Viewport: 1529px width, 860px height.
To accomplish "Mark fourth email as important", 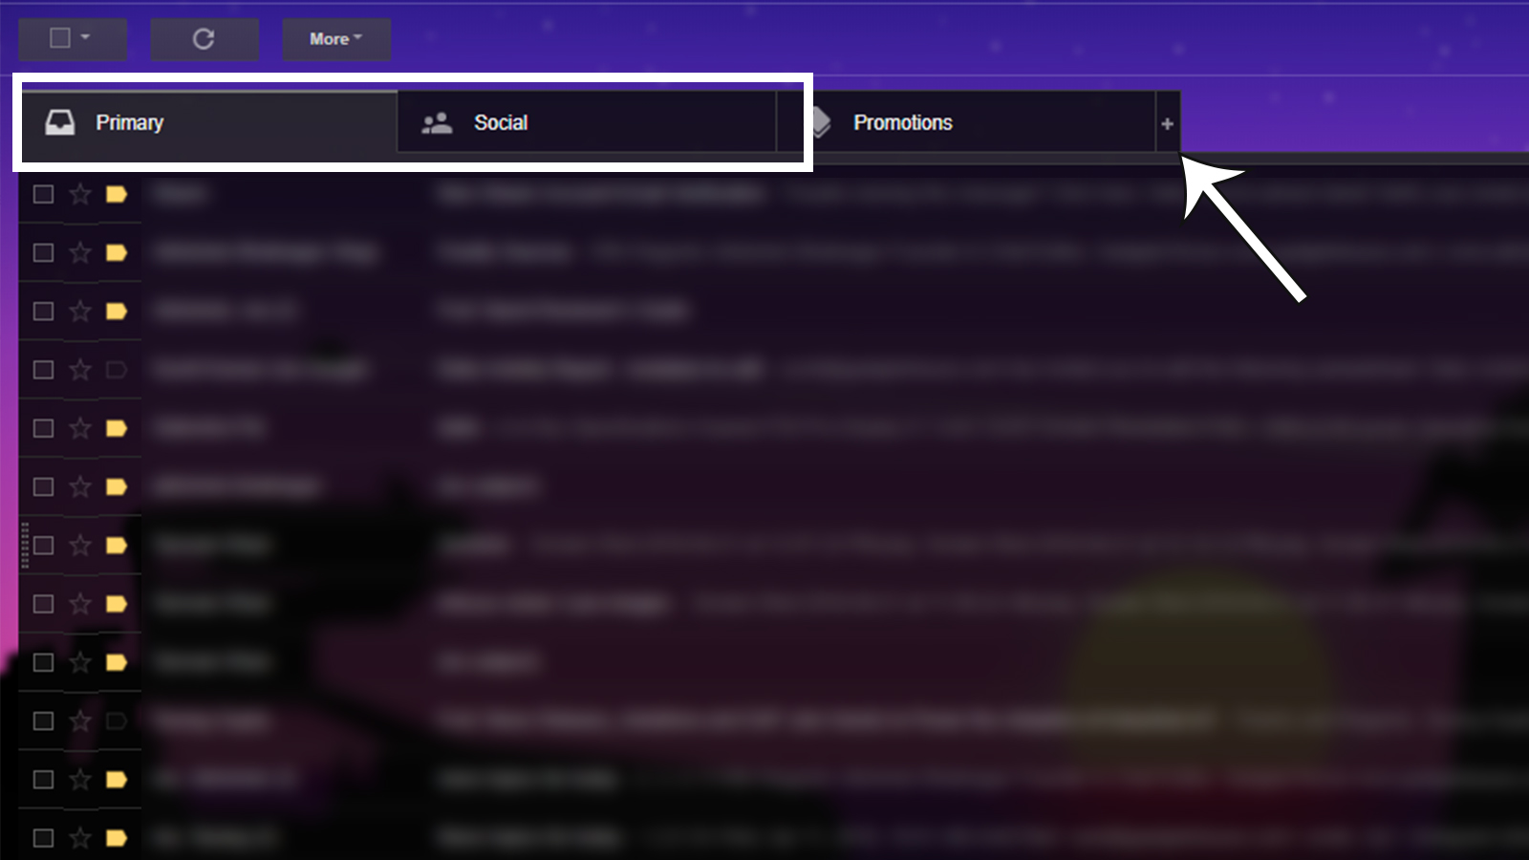I will tap(117, 370).
